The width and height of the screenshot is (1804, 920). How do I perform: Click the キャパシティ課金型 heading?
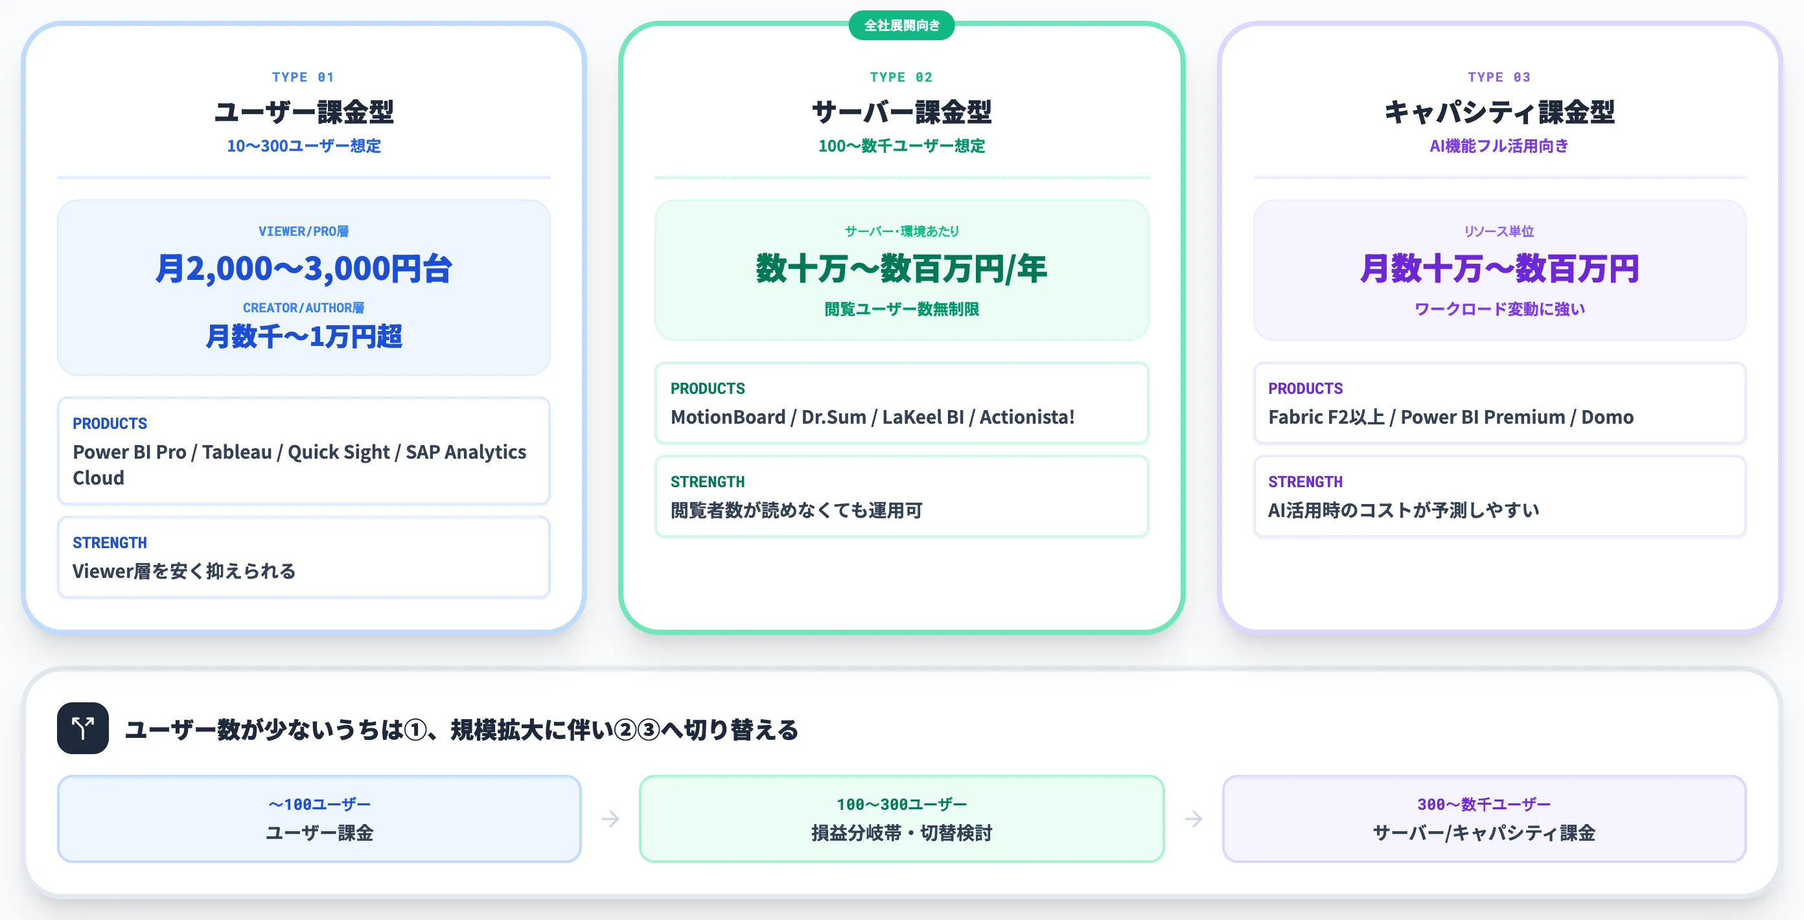pos(1499,112)
